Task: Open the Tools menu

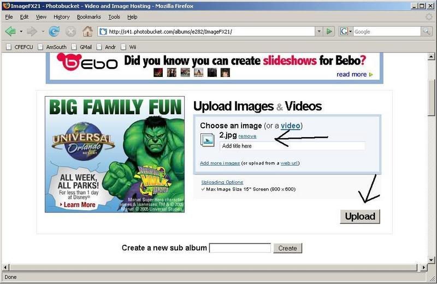Action: [x=114, y=17]
